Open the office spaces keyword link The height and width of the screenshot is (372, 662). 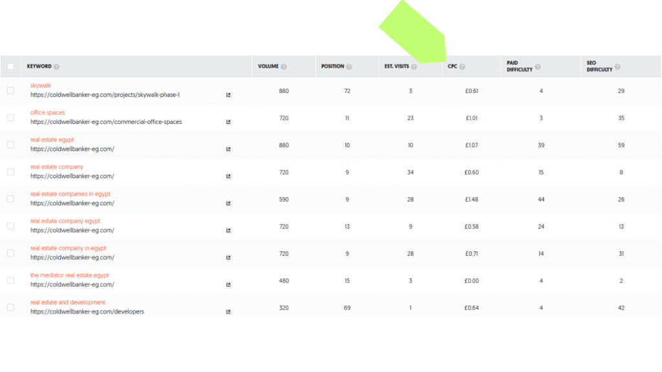[47, 112]
